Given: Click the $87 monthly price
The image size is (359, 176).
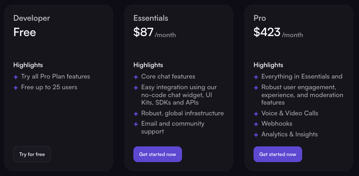Looking at the screenshot, I should 143,32.
